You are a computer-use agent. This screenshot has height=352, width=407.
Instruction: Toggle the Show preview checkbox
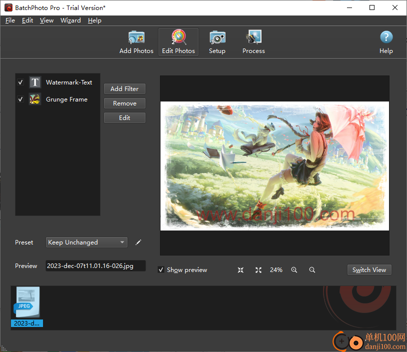[161, 269]
